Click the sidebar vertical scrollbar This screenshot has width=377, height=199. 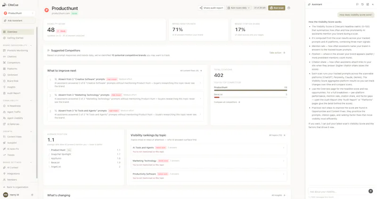[x=37, y=102]
